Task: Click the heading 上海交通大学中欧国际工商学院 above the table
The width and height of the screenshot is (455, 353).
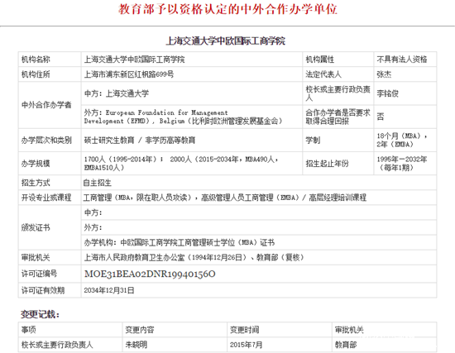Action: pyautogui.click(x=226, y=41)
